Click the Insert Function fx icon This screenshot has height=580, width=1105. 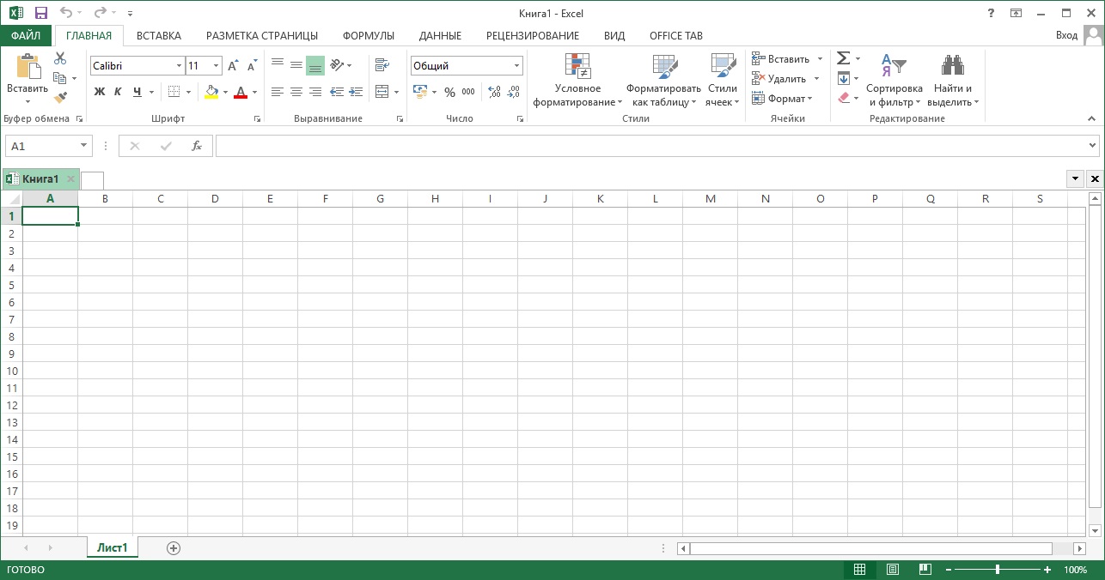pyautogui.click(x=197, y=146)
